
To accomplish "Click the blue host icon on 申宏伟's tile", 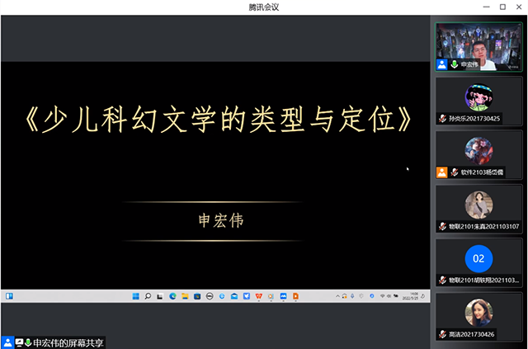I will point(442,64).
